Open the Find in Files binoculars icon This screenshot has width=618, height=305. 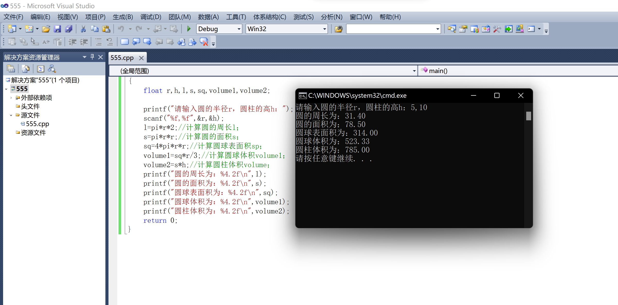click(339, 29)
